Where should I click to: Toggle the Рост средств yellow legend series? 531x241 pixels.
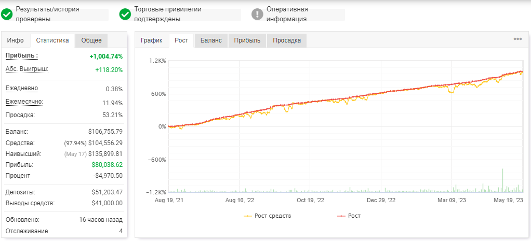click(268, 216)
